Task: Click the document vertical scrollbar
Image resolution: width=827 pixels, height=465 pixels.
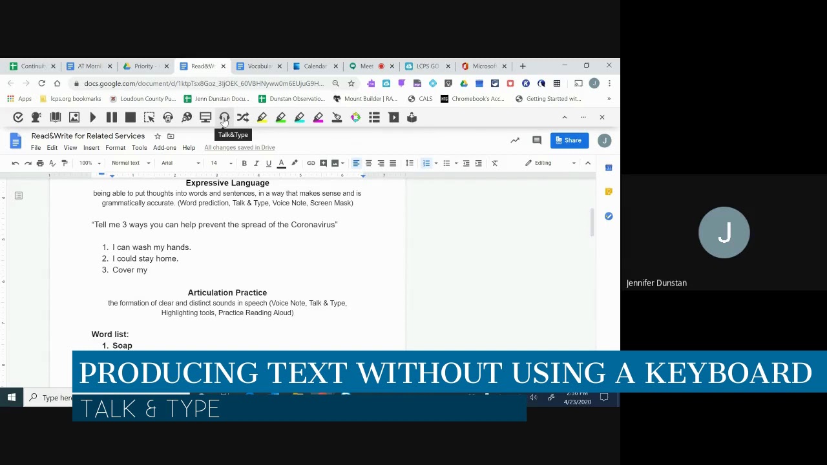Action: click(x=591, y=223)
